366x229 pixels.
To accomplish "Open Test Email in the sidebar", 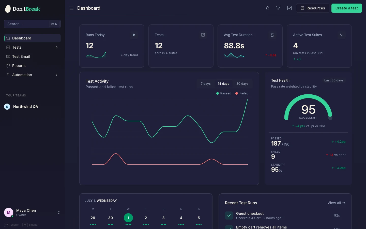I will point(32,56).
